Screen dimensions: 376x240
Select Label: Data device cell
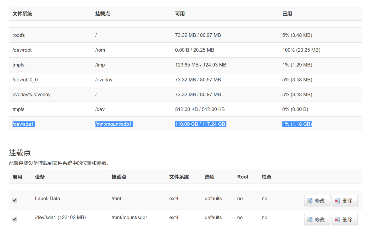tap(48, 199)
